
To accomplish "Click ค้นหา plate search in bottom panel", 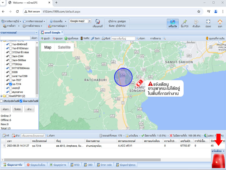I will [x=50, y=136].
